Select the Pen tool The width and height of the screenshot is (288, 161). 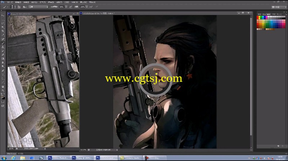3,71
